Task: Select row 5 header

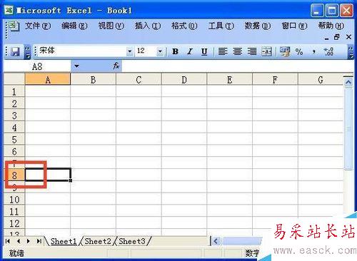Action: [14, 139]
